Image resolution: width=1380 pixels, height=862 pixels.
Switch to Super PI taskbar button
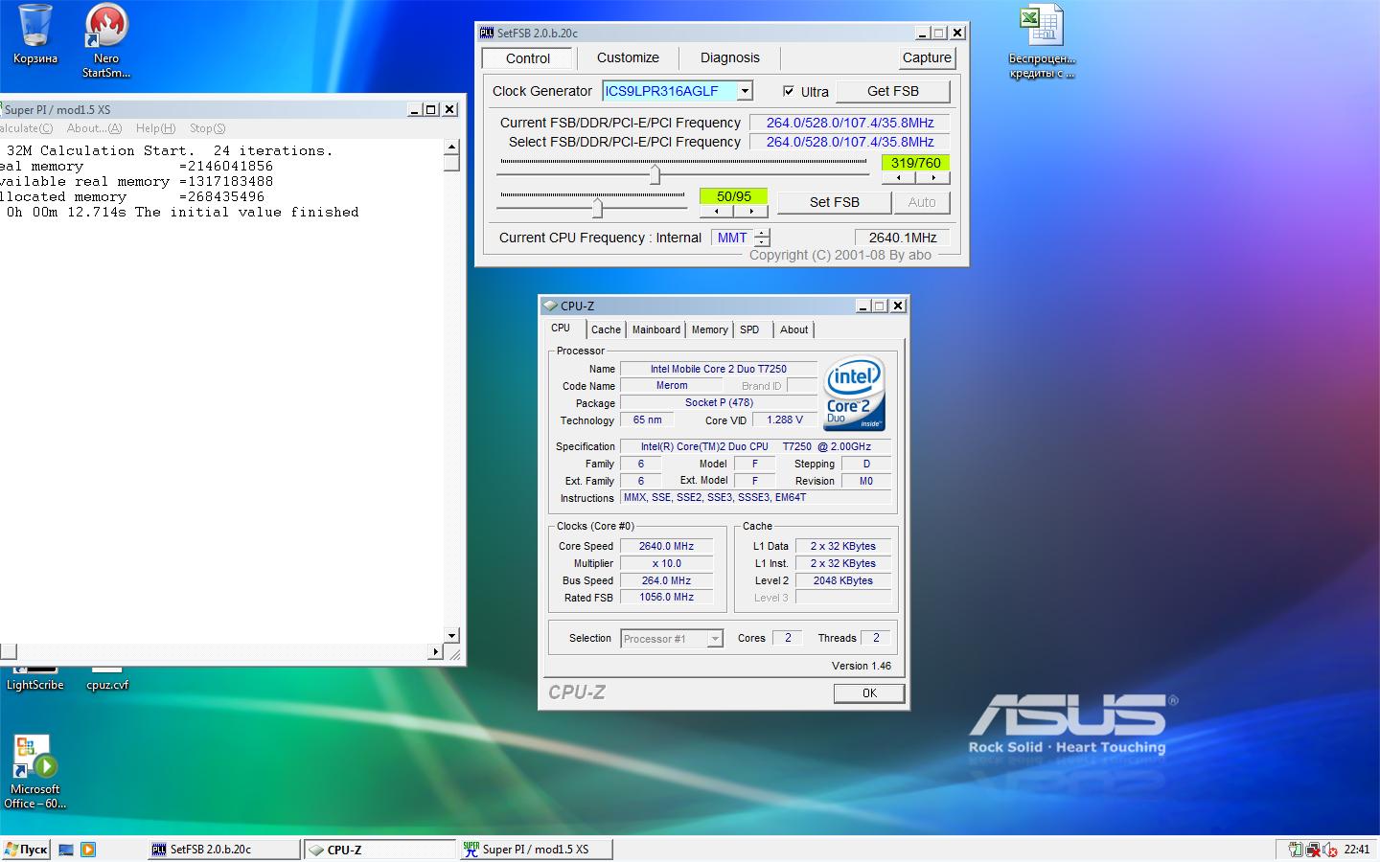click(536, 850)
